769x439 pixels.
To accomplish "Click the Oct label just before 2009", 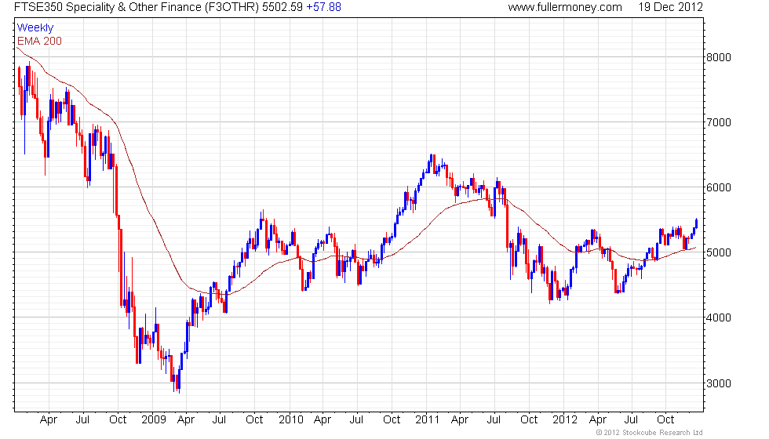I will pyautogui.click(x=118, y=420).
